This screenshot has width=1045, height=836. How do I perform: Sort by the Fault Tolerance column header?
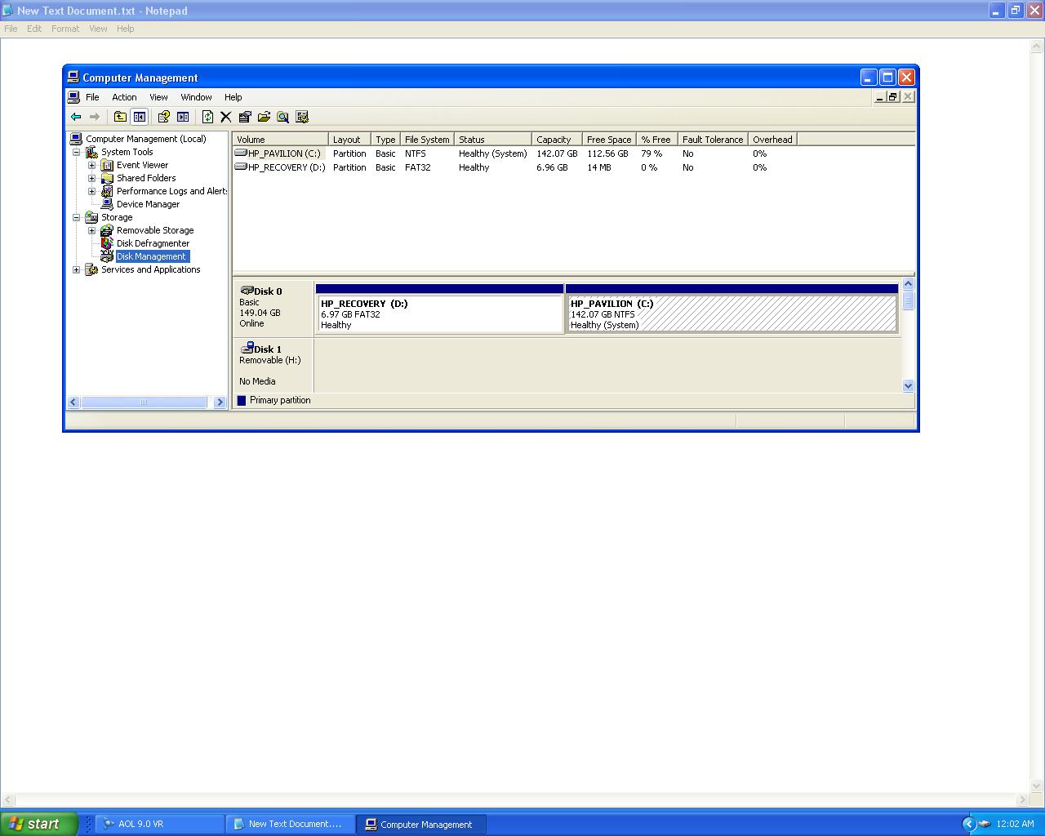click(713, 140)
